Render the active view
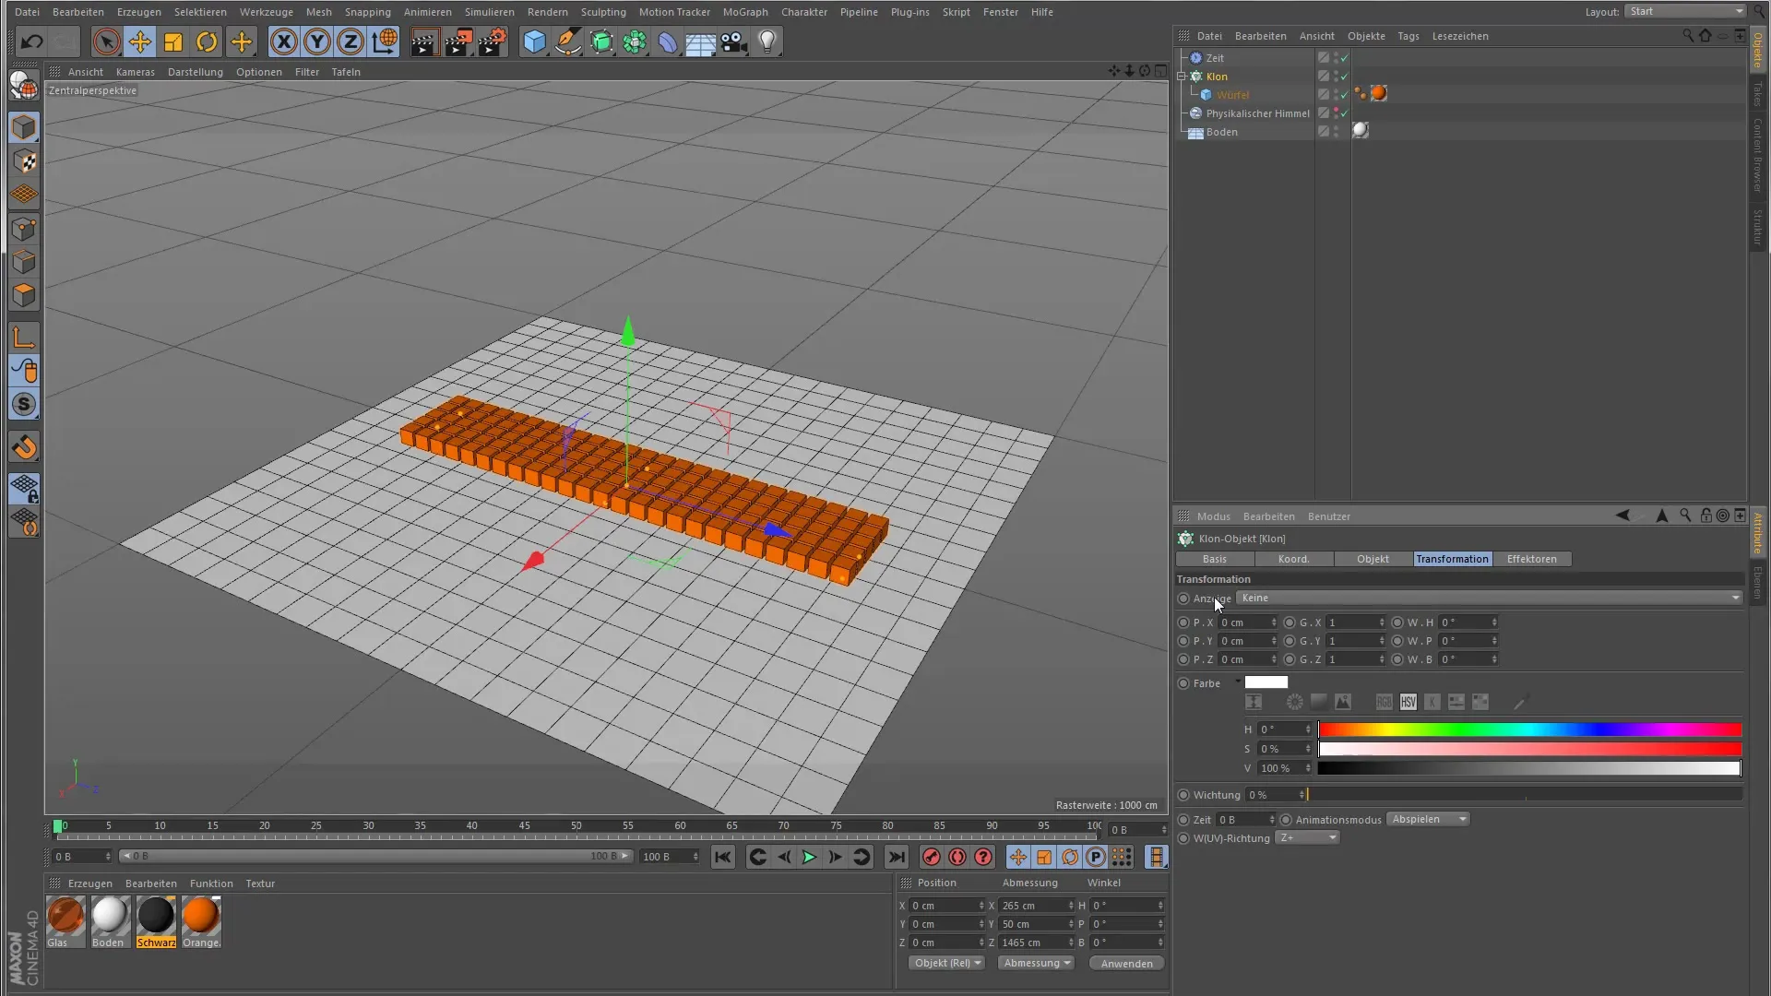This screenshot has height=996, width=1771. [x=424, y=41]
